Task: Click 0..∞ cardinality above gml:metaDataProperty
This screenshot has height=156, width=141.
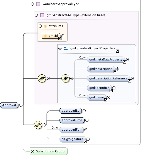Action: point(82,57)
